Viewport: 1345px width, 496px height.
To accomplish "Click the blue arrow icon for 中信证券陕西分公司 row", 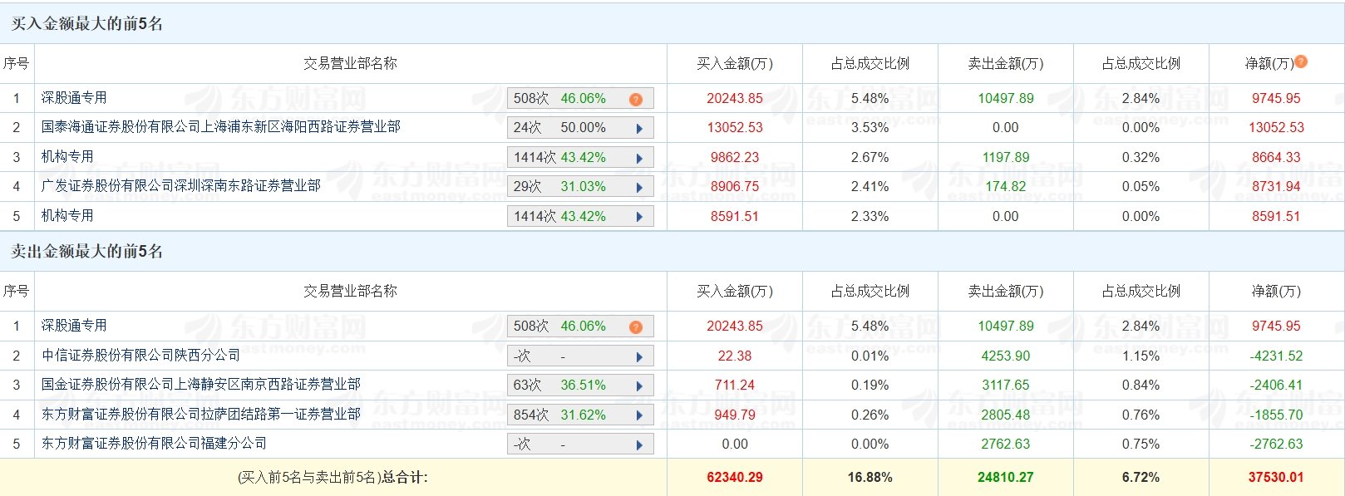I will pyautogui.click(x=639, y=357).
